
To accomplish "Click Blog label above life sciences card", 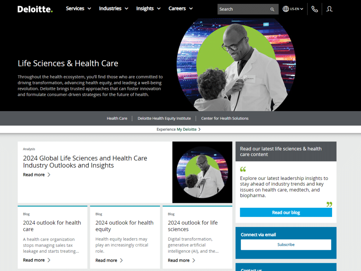I will click(x=171, y=214).
